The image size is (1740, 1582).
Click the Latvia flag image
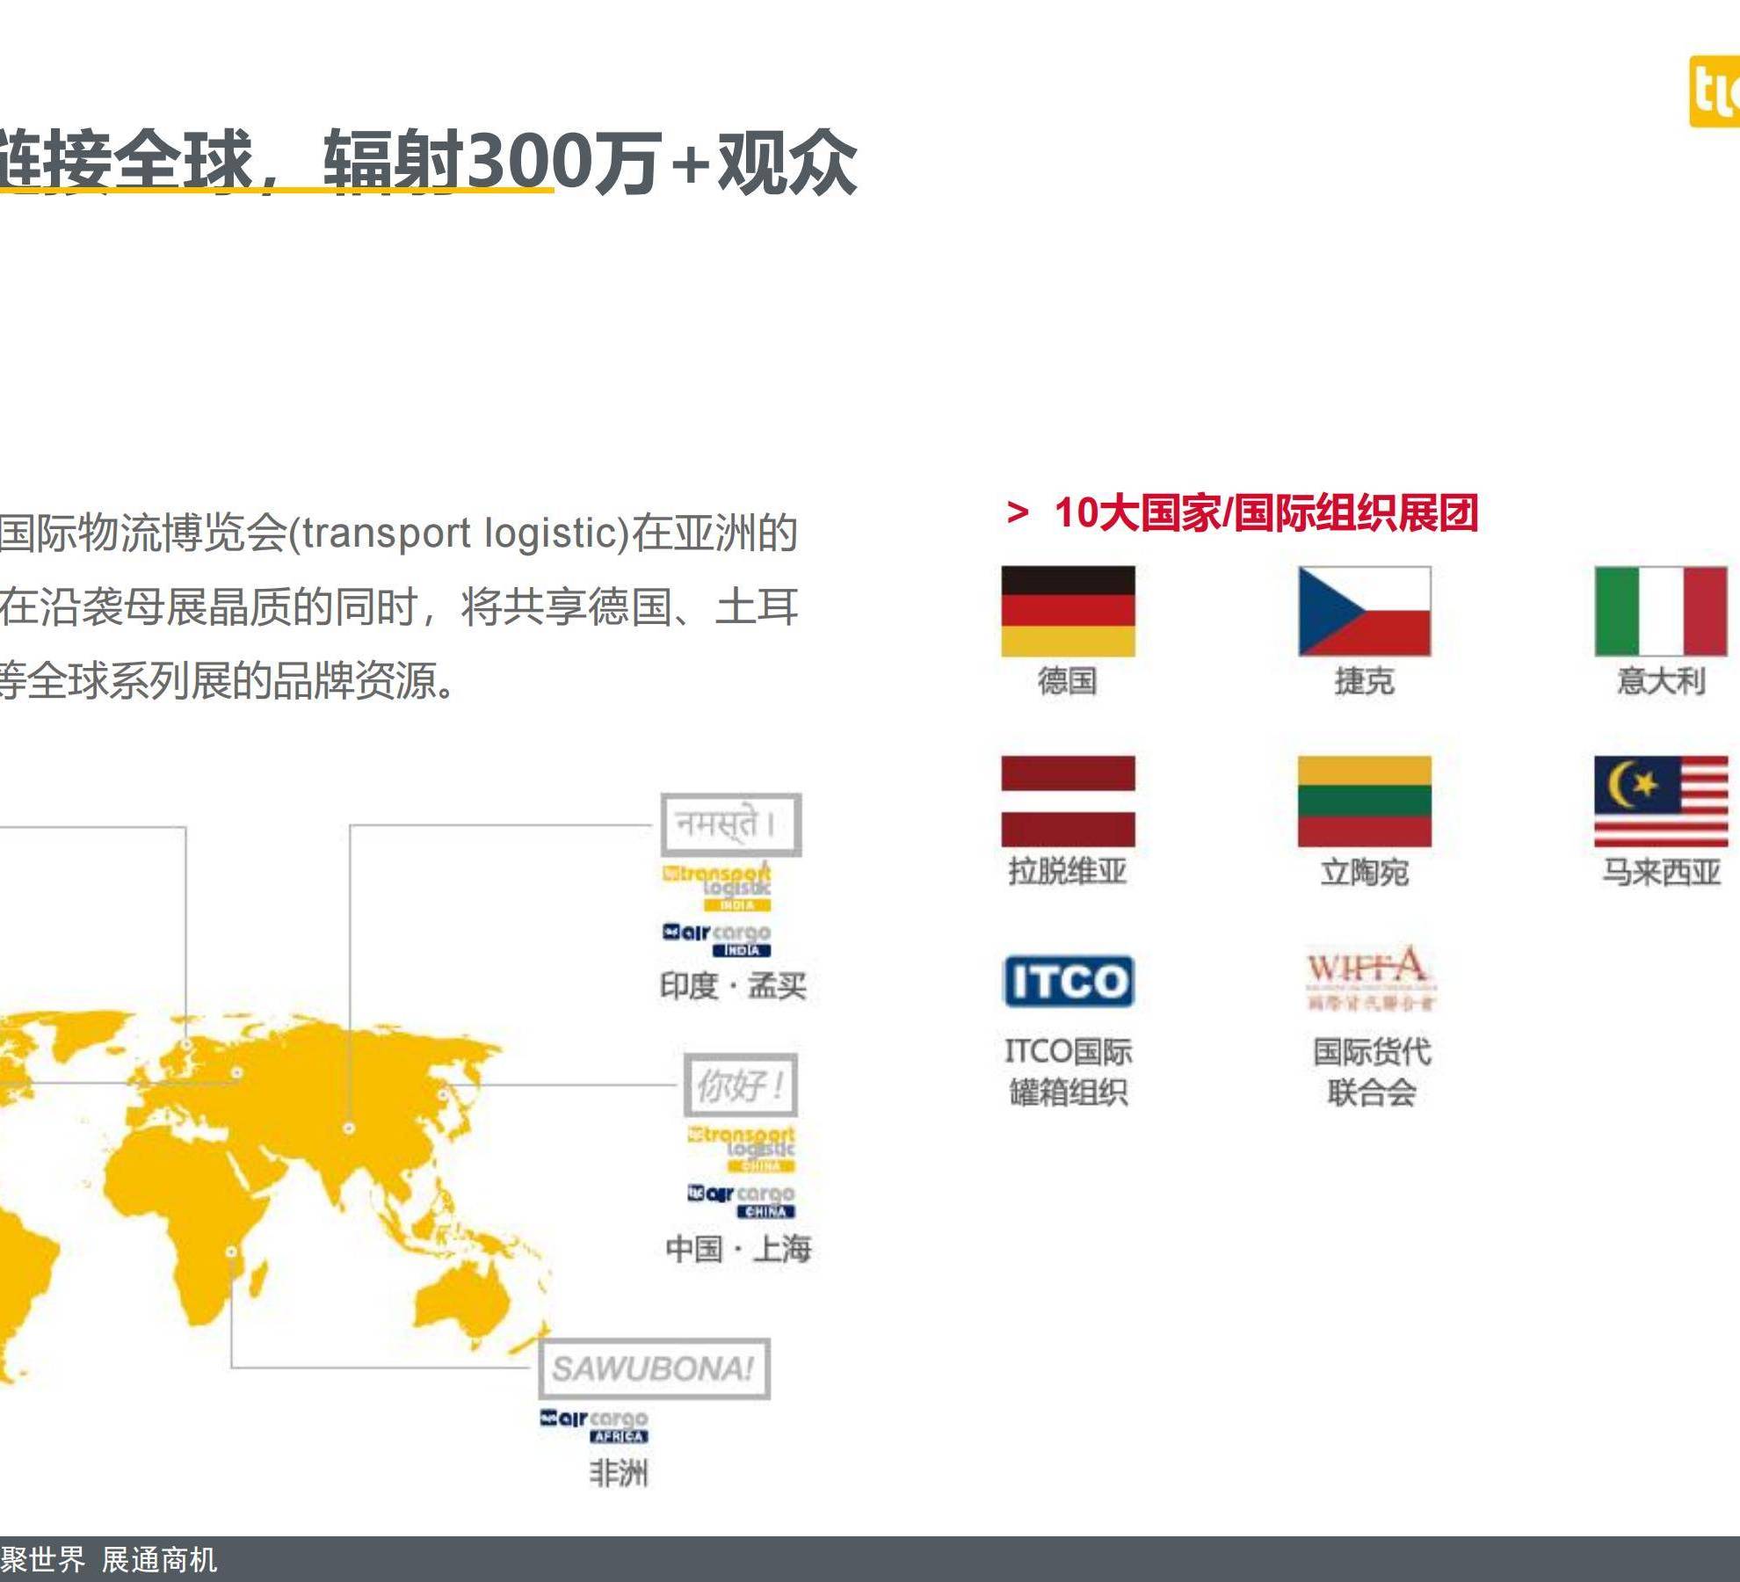1068,801
